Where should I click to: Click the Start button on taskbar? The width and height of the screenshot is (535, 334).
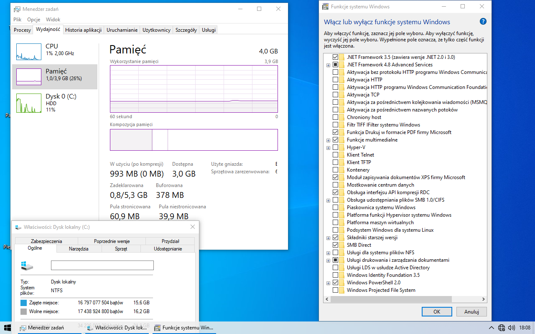point(7,328)
